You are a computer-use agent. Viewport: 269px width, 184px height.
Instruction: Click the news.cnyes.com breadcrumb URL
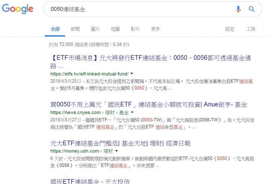click(x=89, y=113)
